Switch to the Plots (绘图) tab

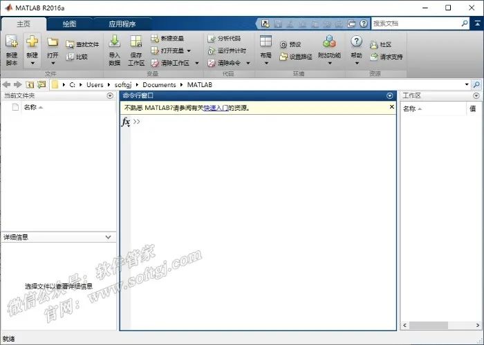click(69, 24)
